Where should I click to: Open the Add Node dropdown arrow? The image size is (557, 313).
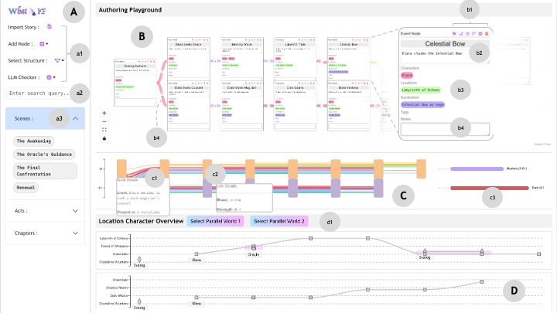pyautogui.click(x=47, y=44)
